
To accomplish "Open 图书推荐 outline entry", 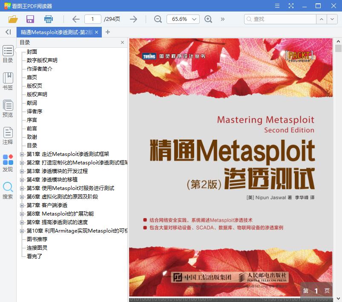I will [37, 239].
